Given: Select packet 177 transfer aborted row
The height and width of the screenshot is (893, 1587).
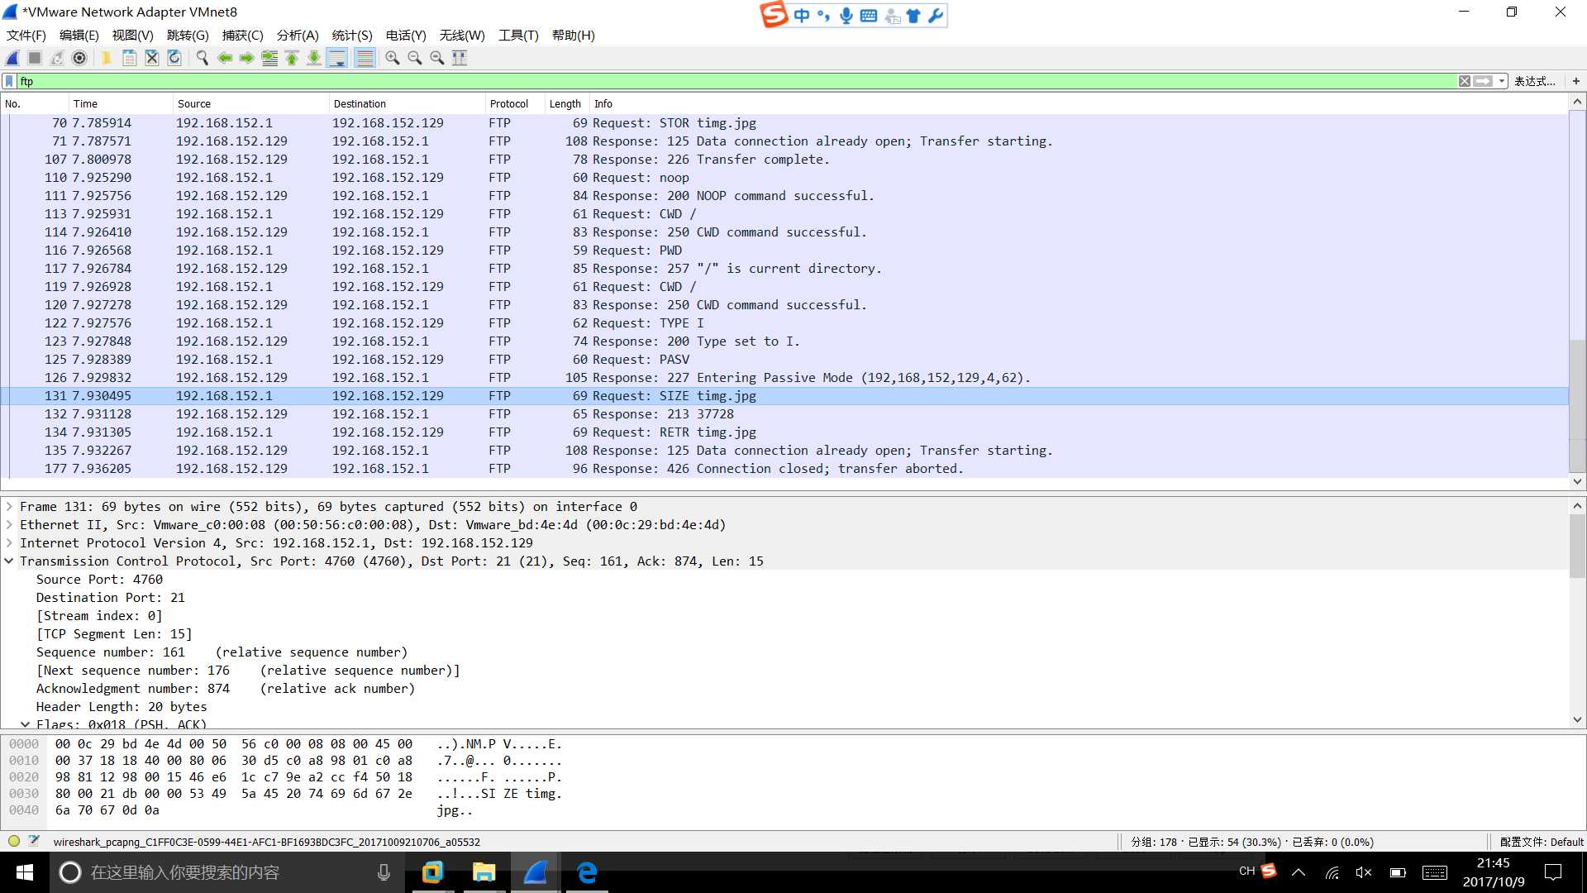Looking at the screenshot, I should [784, 469].
